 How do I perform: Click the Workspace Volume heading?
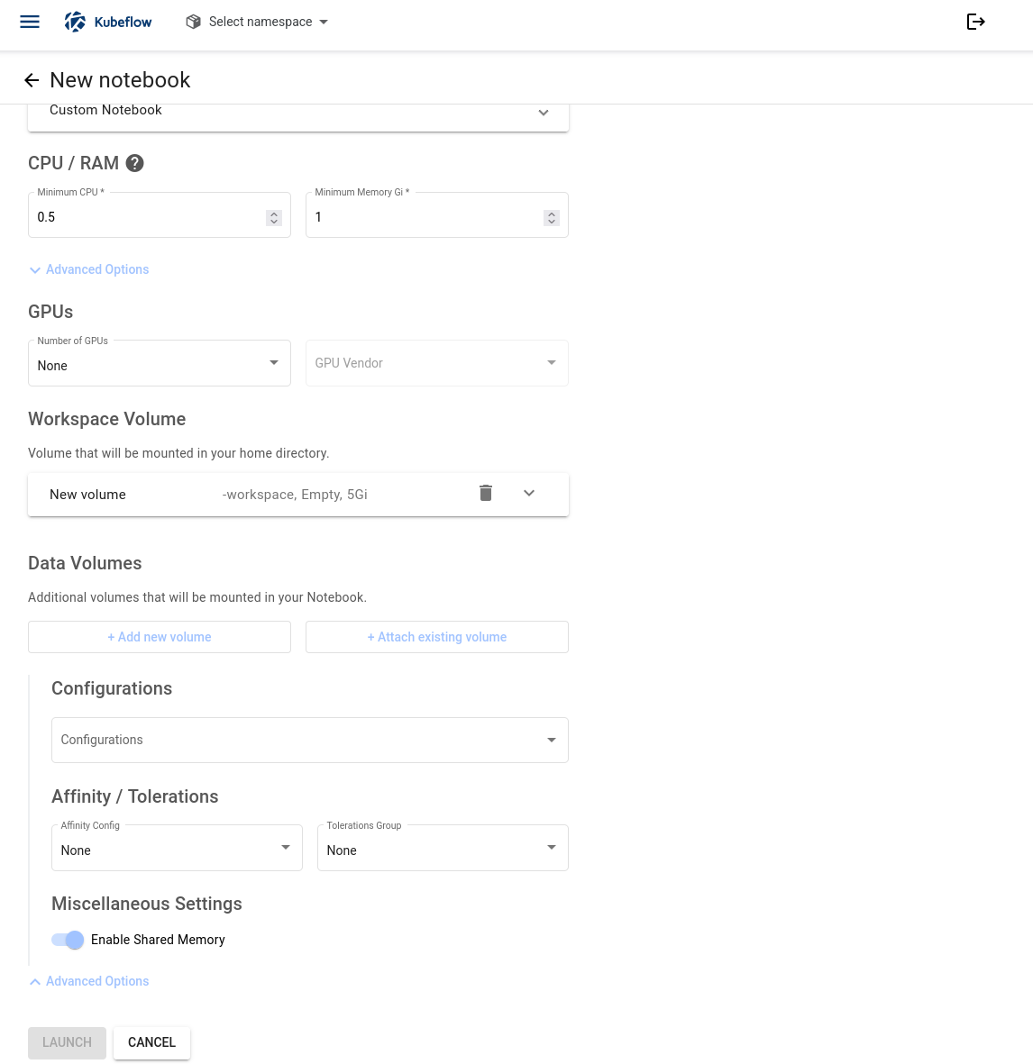click(x=106, y=419)
